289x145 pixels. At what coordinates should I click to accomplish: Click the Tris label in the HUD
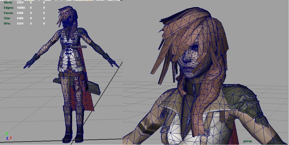click(7, 18)
